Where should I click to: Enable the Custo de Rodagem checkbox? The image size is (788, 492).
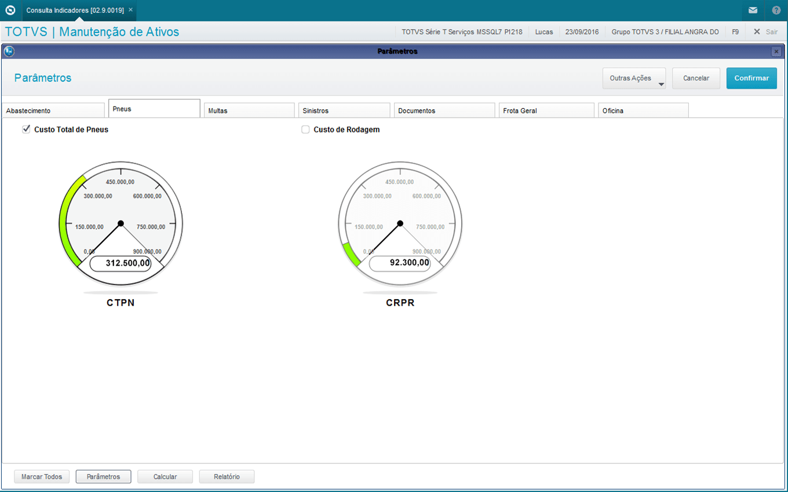point(305,130)
